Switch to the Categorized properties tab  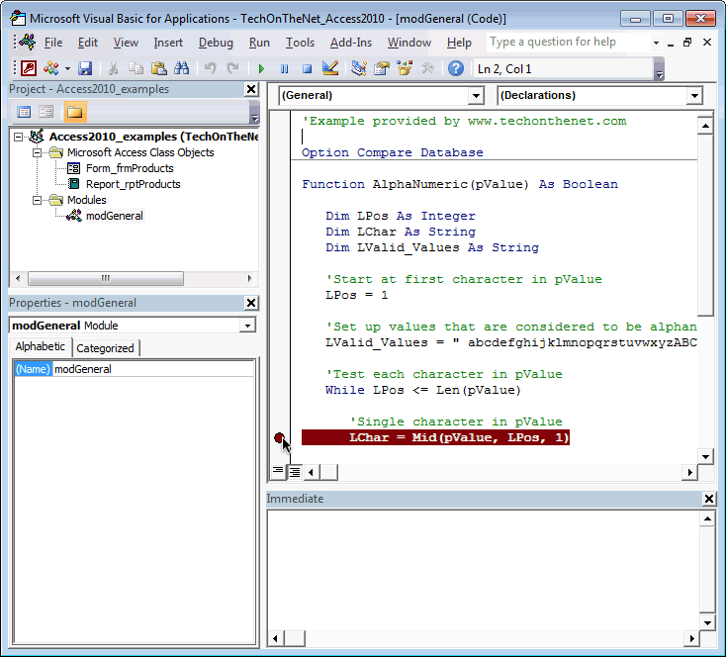tap(105, 348)
